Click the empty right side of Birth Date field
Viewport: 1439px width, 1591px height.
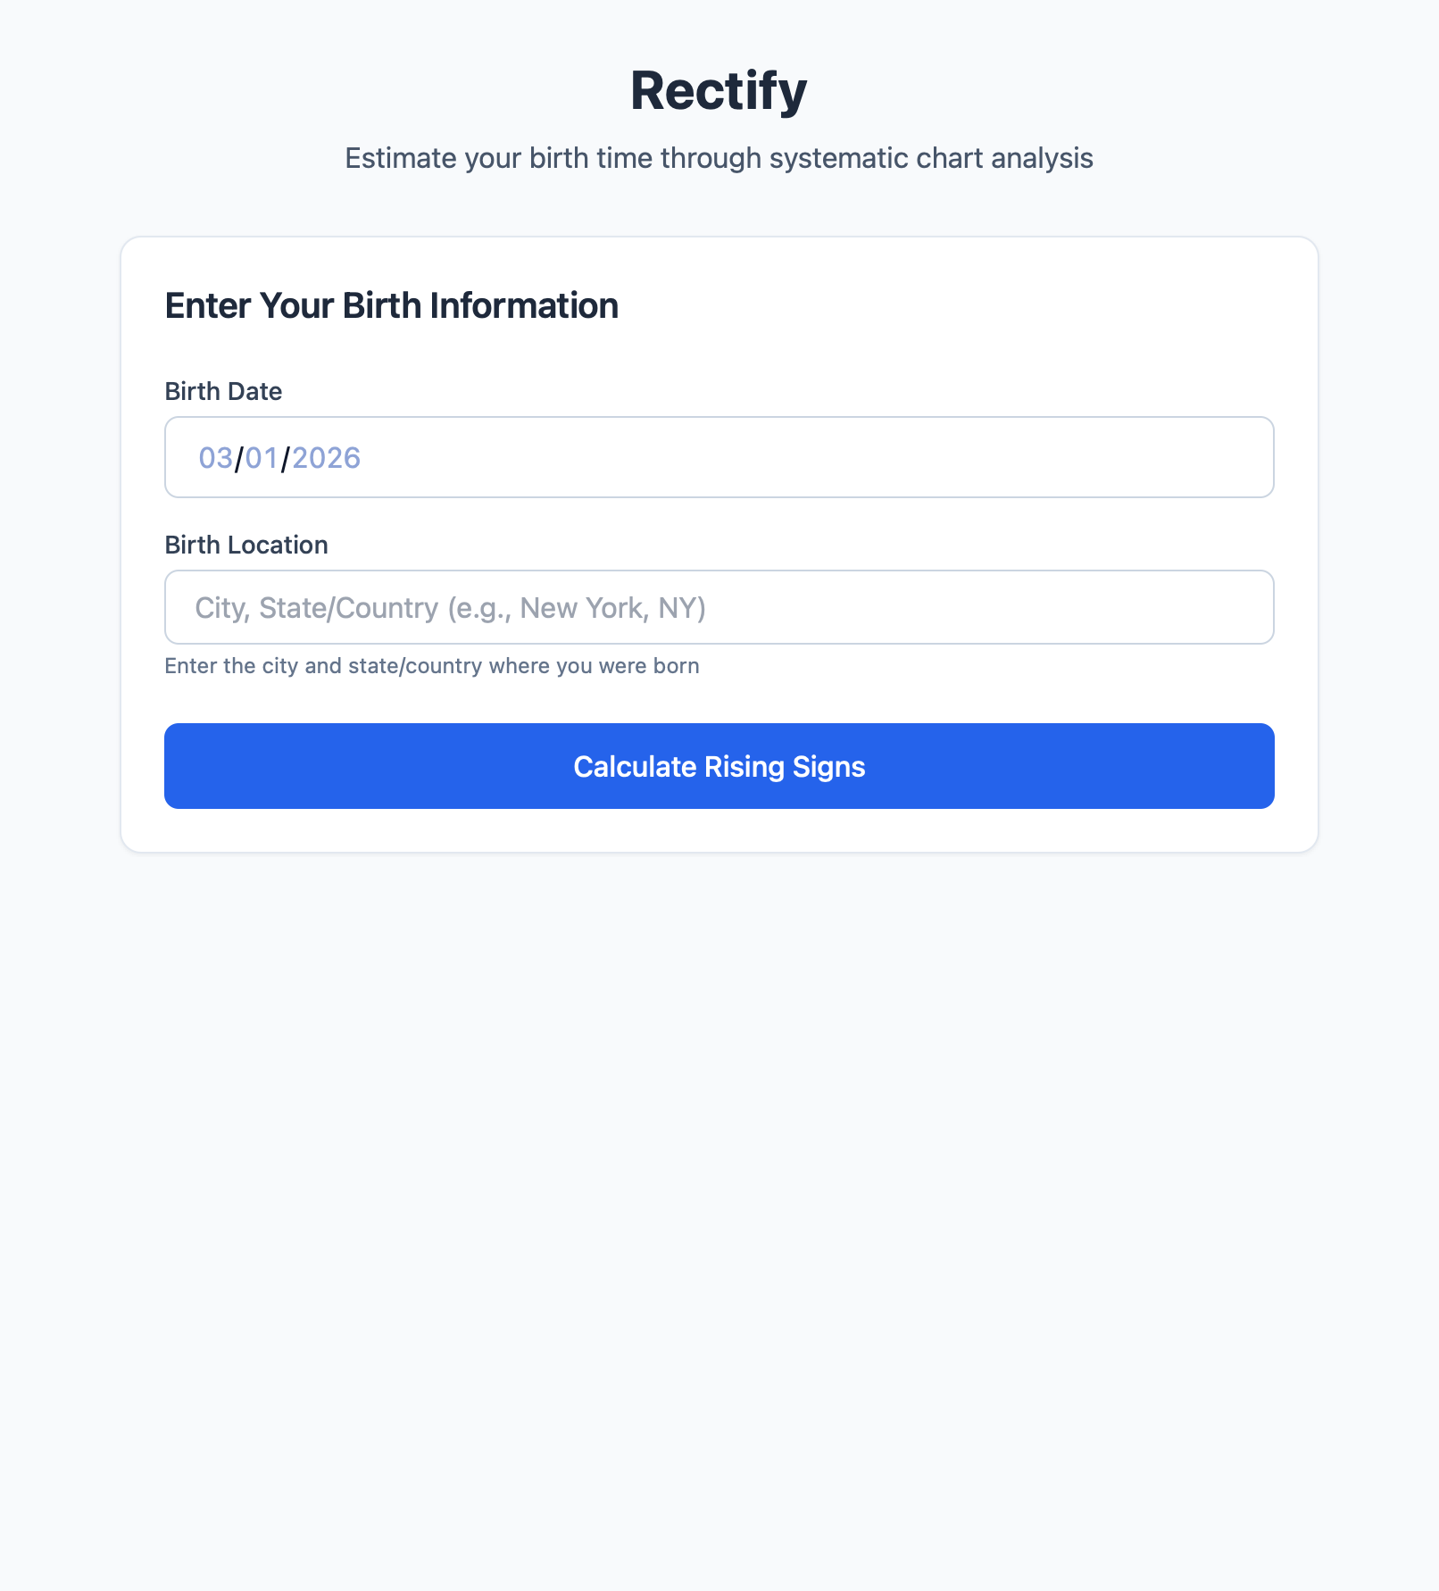point(893,458)
